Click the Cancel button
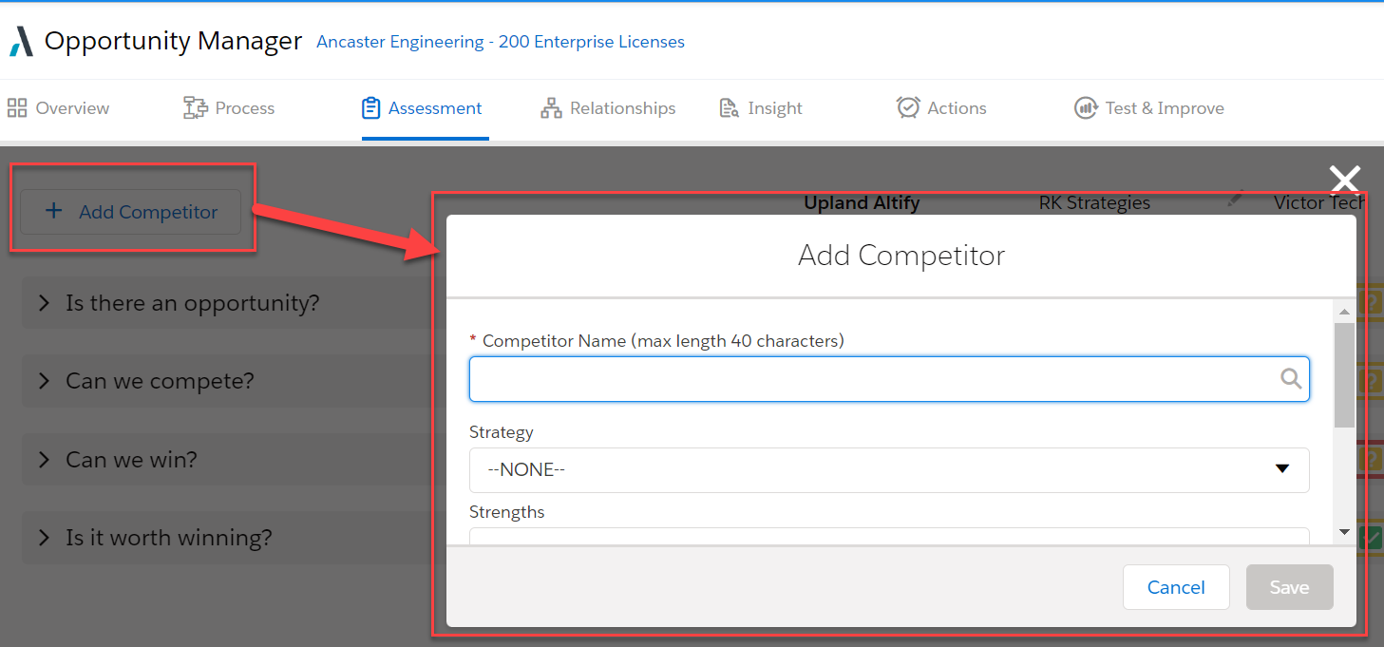The image size is (1384, 647). (x=1176, y=587)
